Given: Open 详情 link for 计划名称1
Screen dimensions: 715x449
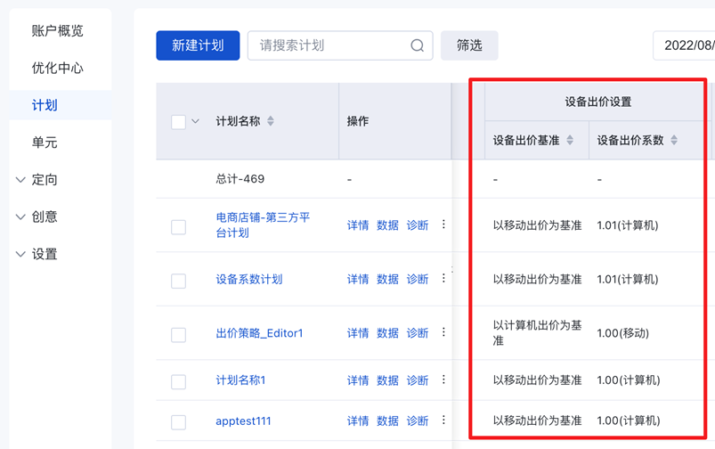Looking at the screenshot, I should click(x=358, y=380).
